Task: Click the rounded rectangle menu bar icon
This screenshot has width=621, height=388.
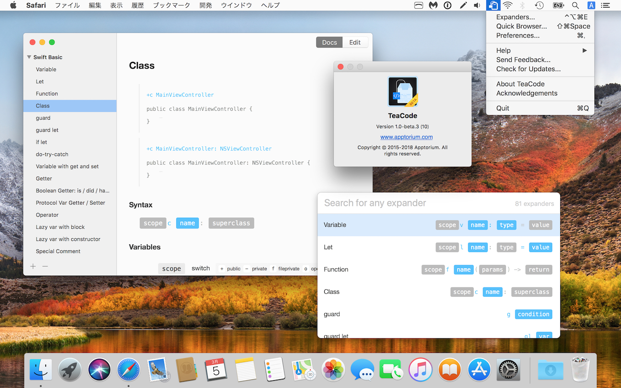Action: click(x=418, y=5)
